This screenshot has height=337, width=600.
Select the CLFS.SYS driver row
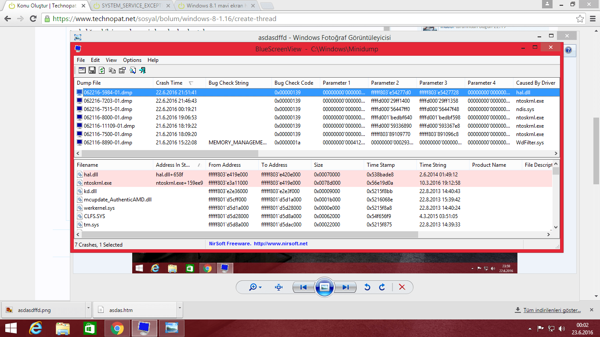314,216
